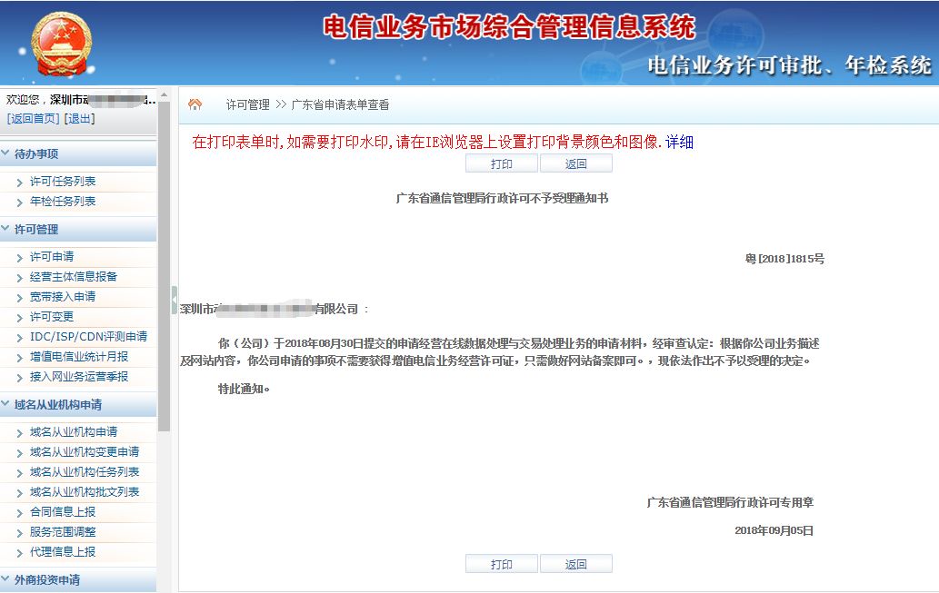Open 增值电信业统计月报
The image size is (939, 593).
click(x=79, y=357)
